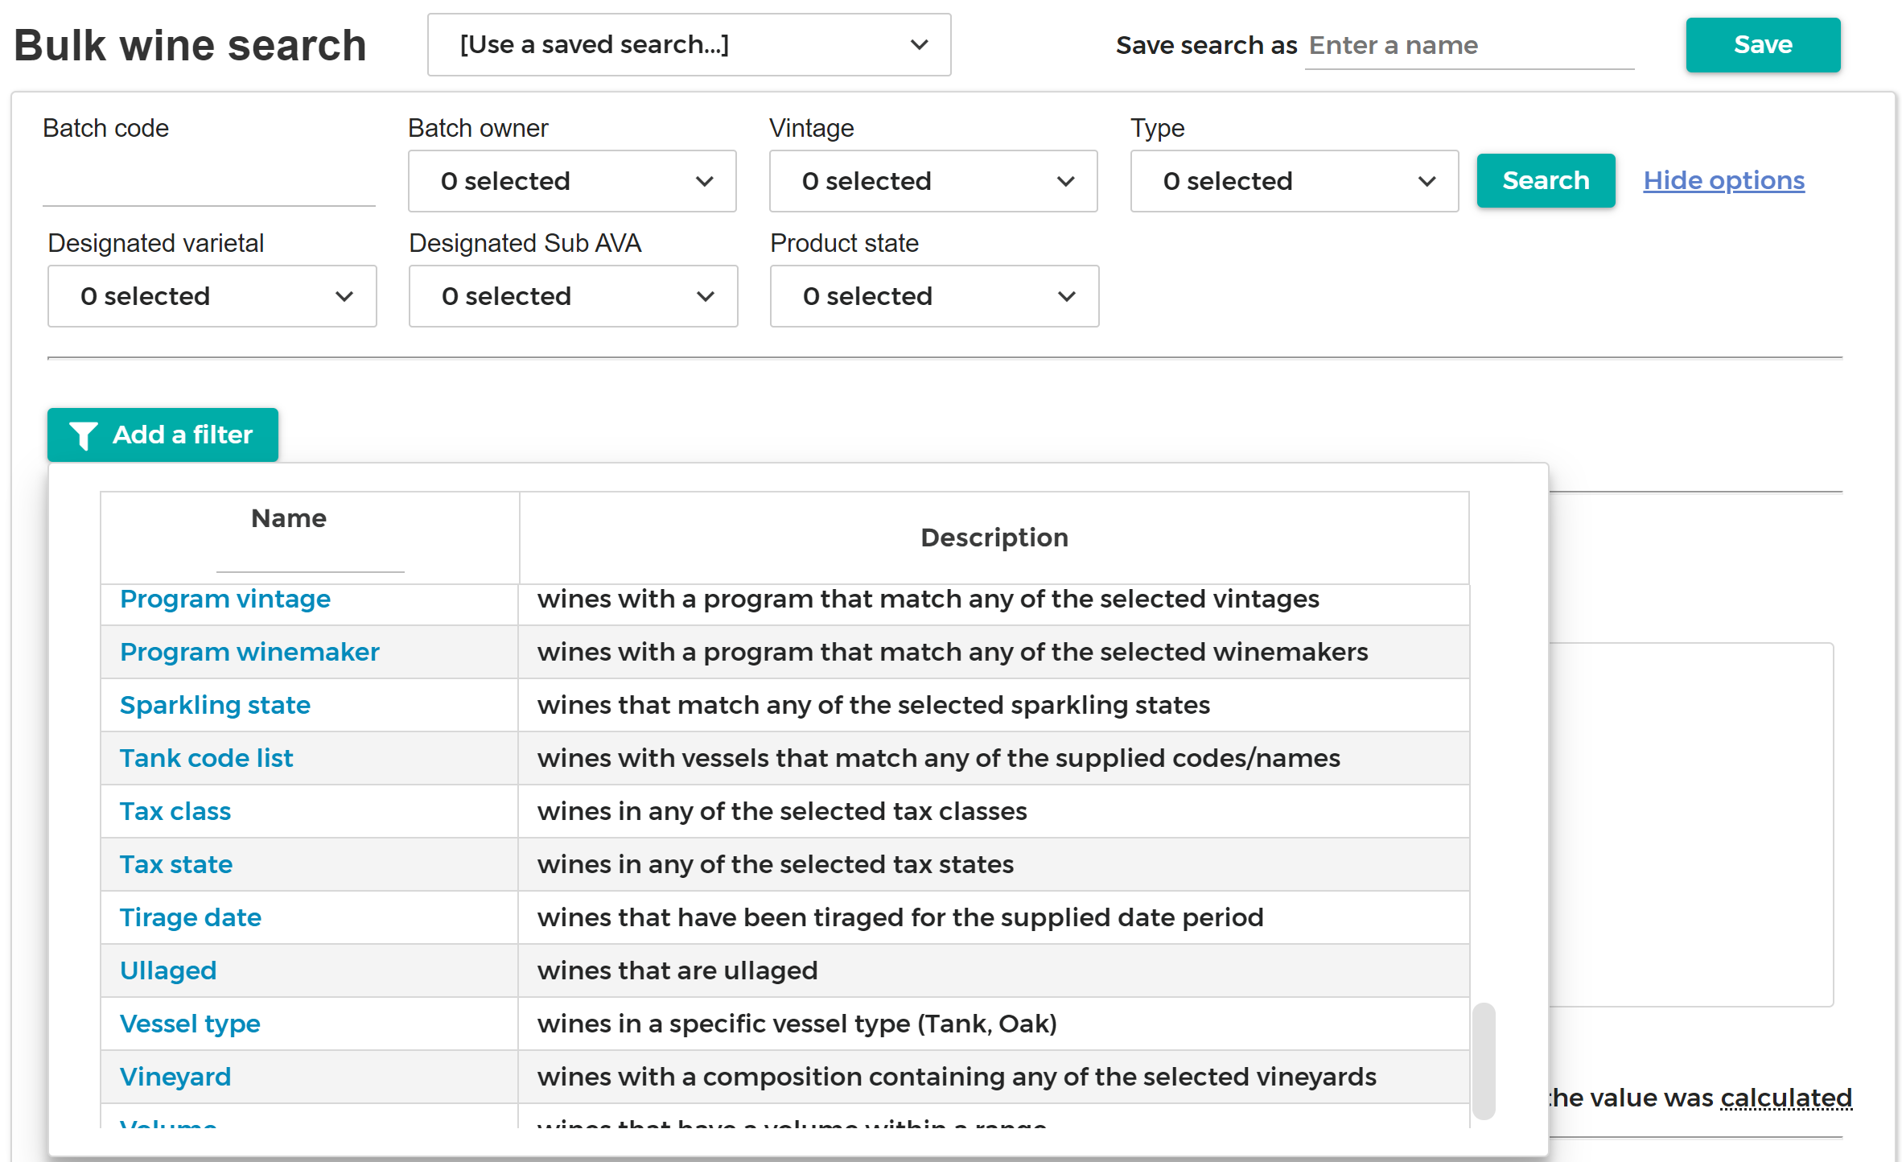Click the selected vineyards description text
Image resolution: width=1902 pixels, height=1162 pixels.
pos(957,1077)
